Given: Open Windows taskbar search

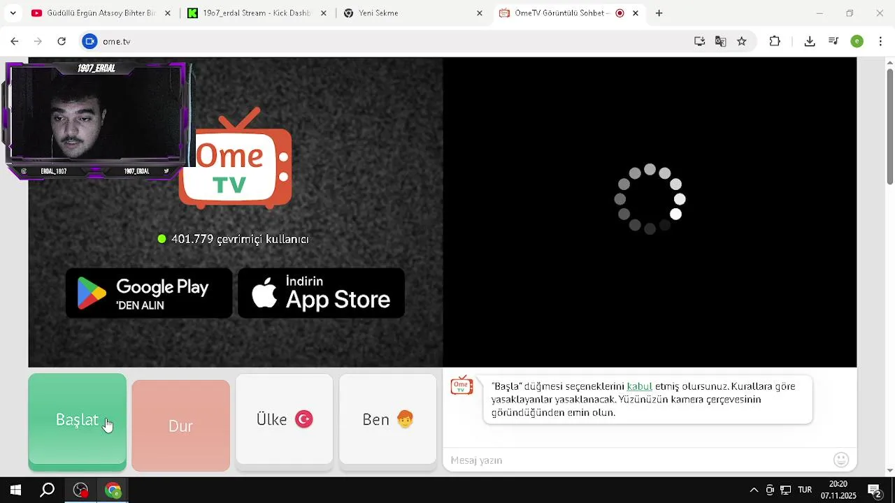Looking at the screenshot, I should click(48, 490).
